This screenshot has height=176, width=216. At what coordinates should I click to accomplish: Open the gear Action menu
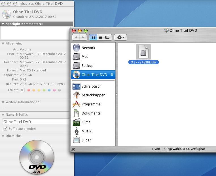tap(120, 37)
